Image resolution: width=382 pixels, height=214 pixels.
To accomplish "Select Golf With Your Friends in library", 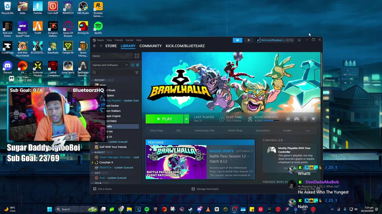I will pyautogui.click(x=113, y=147).
